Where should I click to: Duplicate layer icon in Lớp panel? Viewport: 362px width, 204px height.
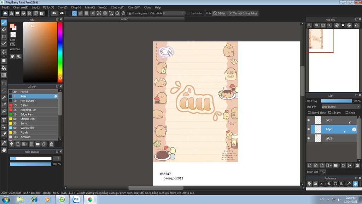(343, 165)
